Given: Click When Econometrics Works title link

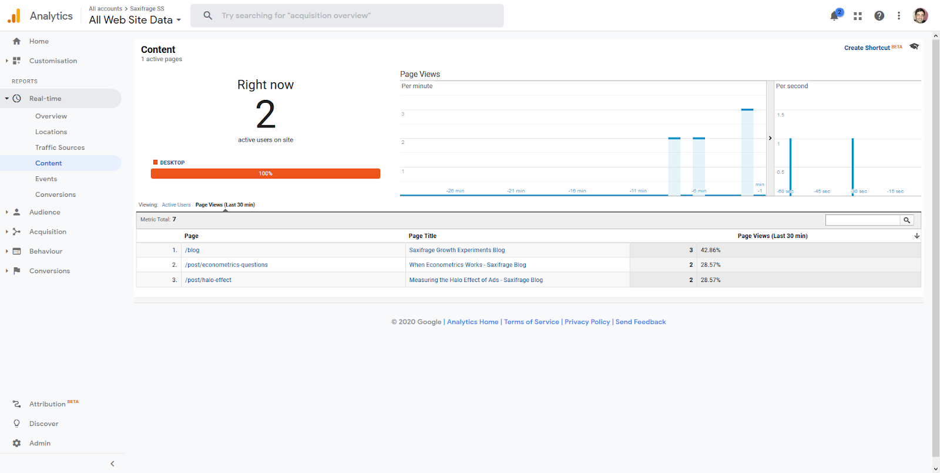Looking at the screenshot, I should tap(468, 265).
